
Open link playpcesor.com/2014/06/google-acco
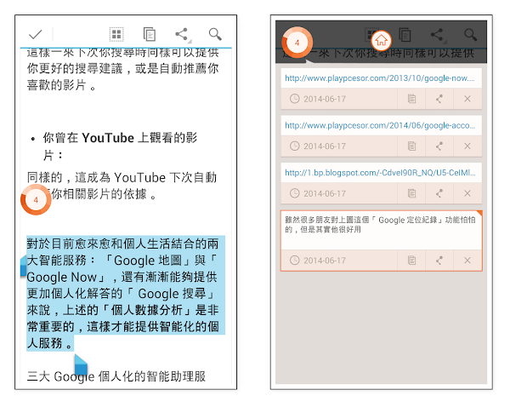point(381,125)
